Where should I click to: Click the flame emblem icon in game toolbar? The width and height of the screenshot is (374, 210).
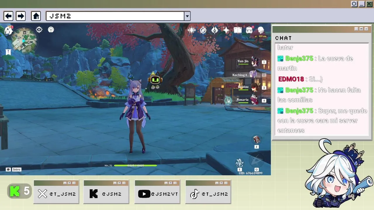(x=214, y=30)
